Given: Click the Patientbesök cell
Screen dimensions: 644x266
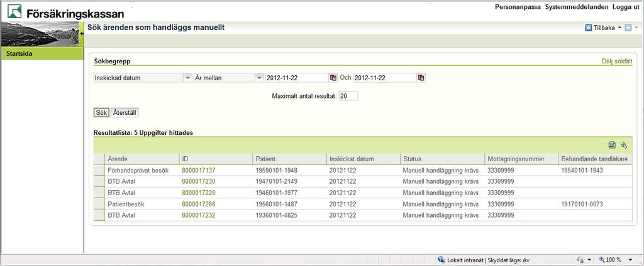Looking at the screenshot, I should [126, 204].
